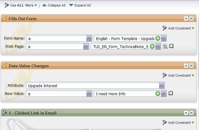Open the Form Name operator dropdown

pyautogui.click(x=89, y=38)
